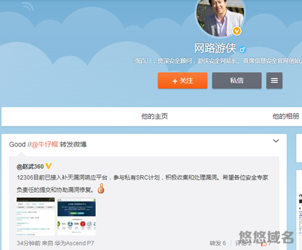Click the yellow V badge next to 赵武360

(x=48, y=166)
